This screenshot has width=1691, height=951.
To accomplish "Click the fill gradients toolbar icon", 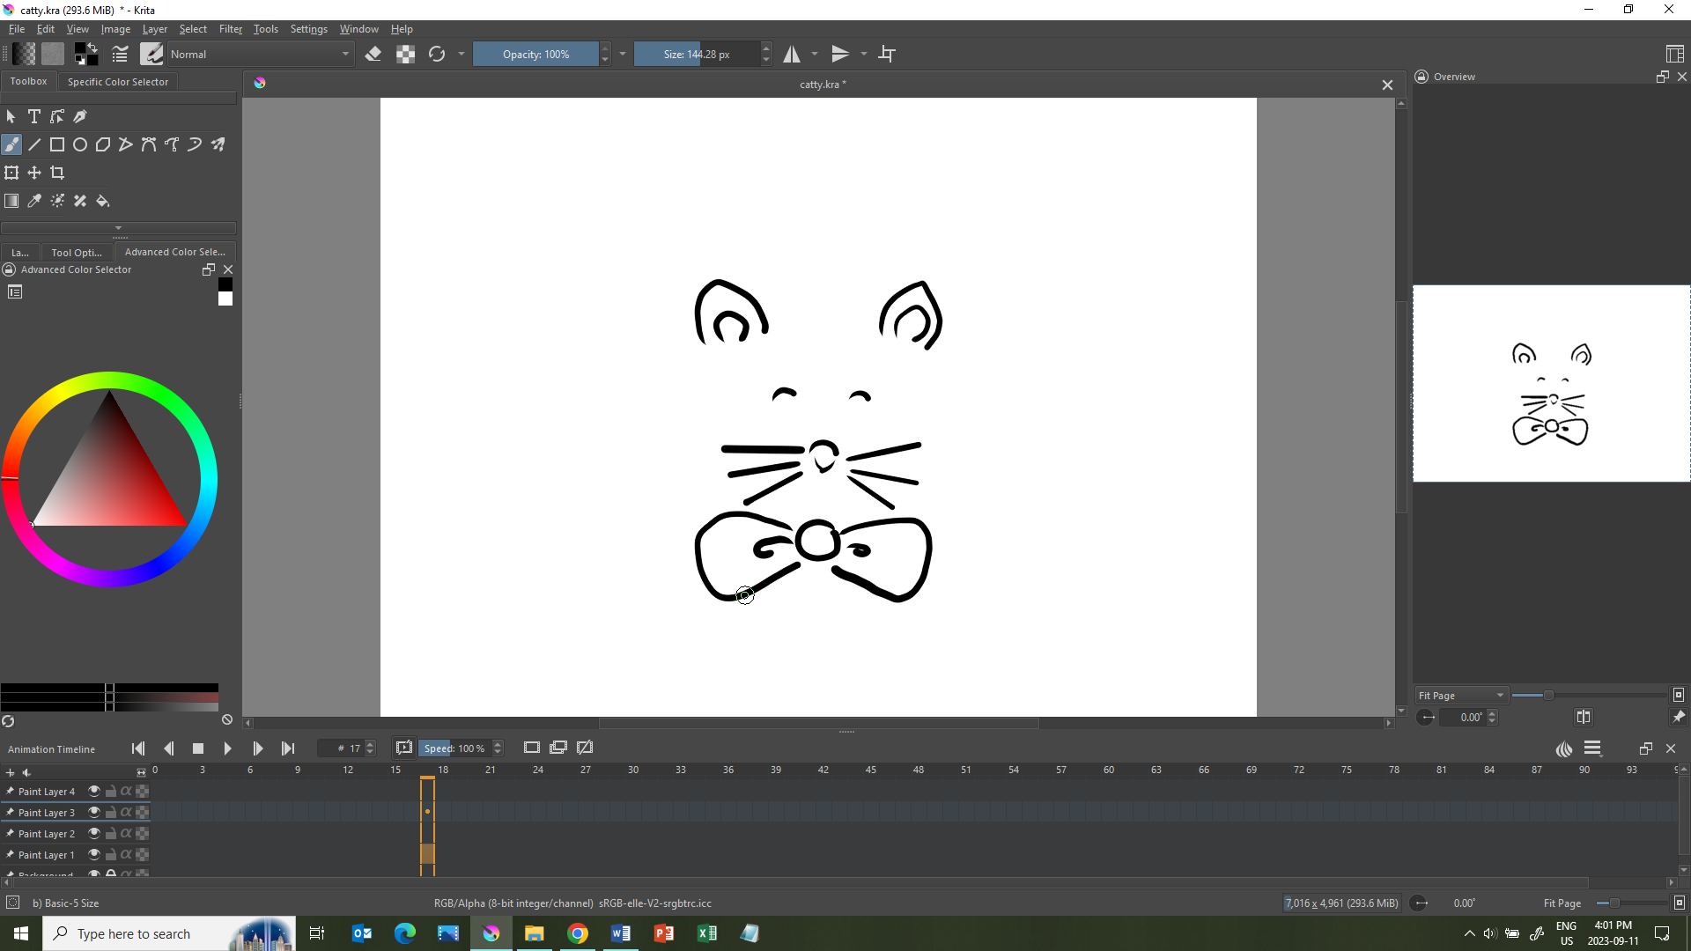I will pyautogui.click(x=24, y=54).
